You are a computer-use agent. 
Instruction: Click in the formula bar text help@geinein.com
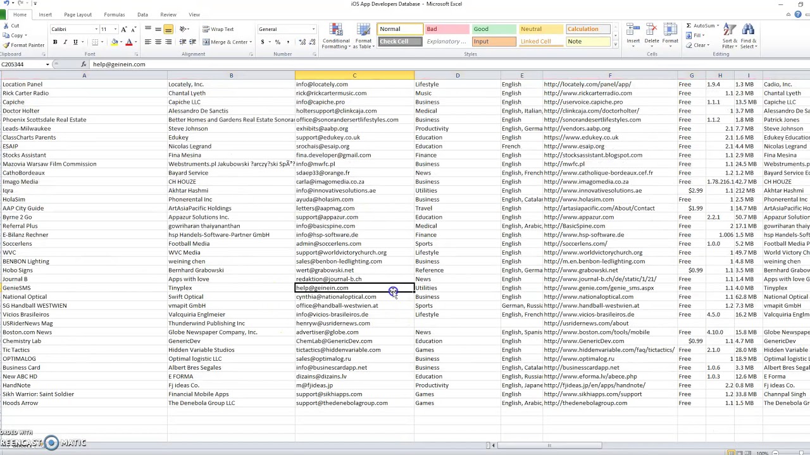tap(119, 64)
